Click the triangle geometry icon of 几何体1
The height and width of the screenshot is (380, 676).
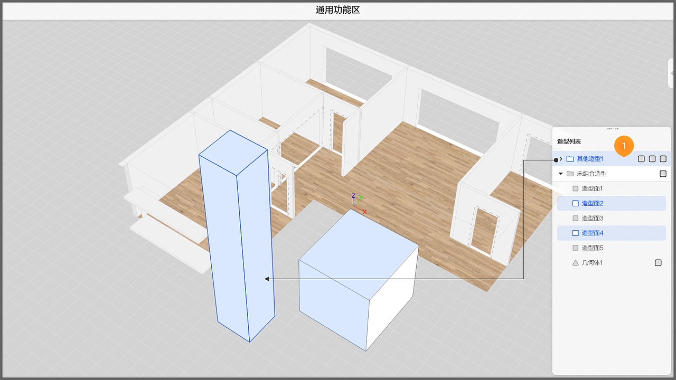(x=576, y=262)
